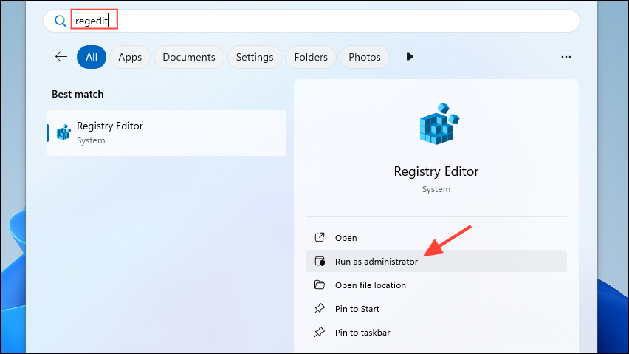Click the Open file location folder icon
This screenshot has height=354, width=629.
coord(320,285)
